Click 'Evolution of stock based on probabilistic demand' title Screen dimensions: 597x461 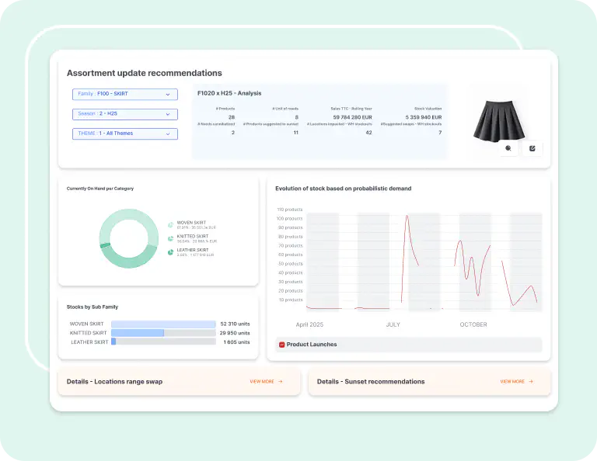(343, 189)
